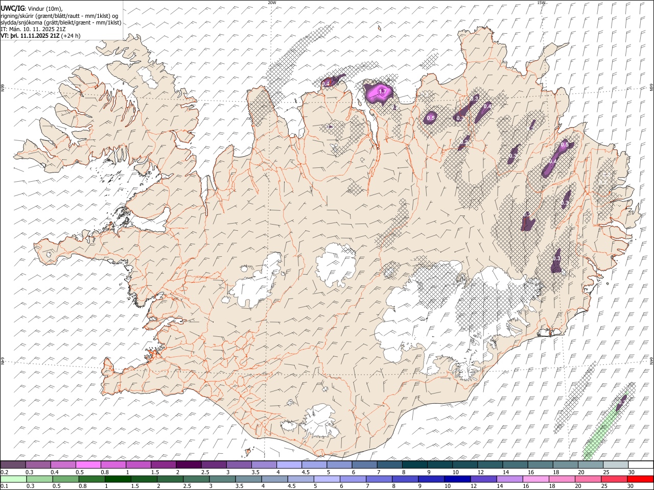Click the 'Vindur (10m)' label
This screenshot has width=654, height=490.
coord(44,8)
